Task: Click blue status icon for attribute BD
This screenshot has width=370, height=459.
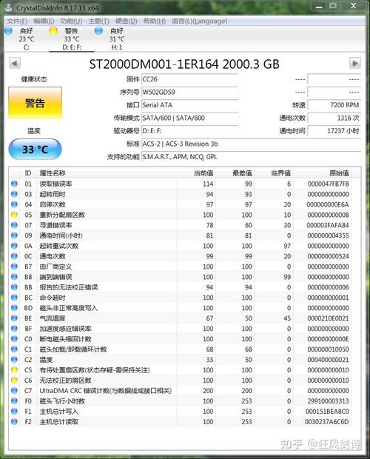Action: pyautogui.click(x=14, y=308)
